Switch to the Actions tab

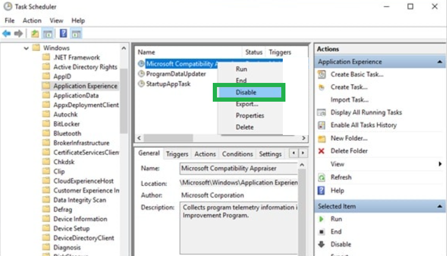[205, 154]
